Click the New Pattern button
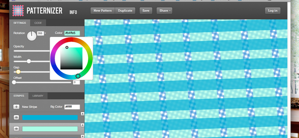Screen dimensions: 299x138 click(102, 11)
